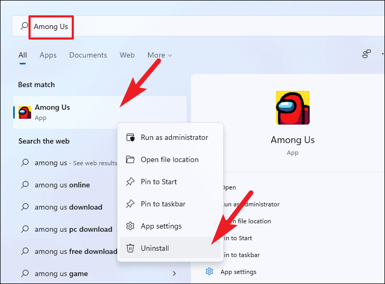
Task: Click magnifier icon beside among us game
Action: [25, 273]
